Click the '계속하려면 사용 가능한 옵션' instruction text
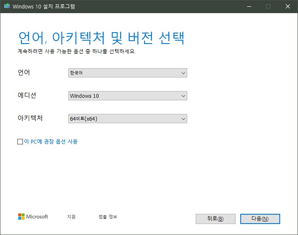Image resolution: width=298 pixels, height=235 pixels. pyautogui.click(x=76, y=51)
